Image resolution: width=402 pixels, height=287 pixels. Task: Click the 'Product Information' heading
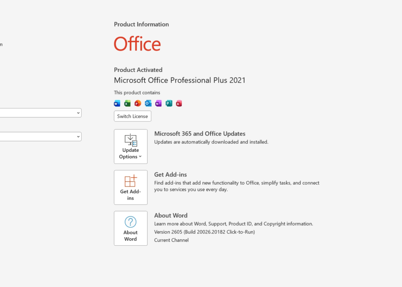[x=141, y=24]
